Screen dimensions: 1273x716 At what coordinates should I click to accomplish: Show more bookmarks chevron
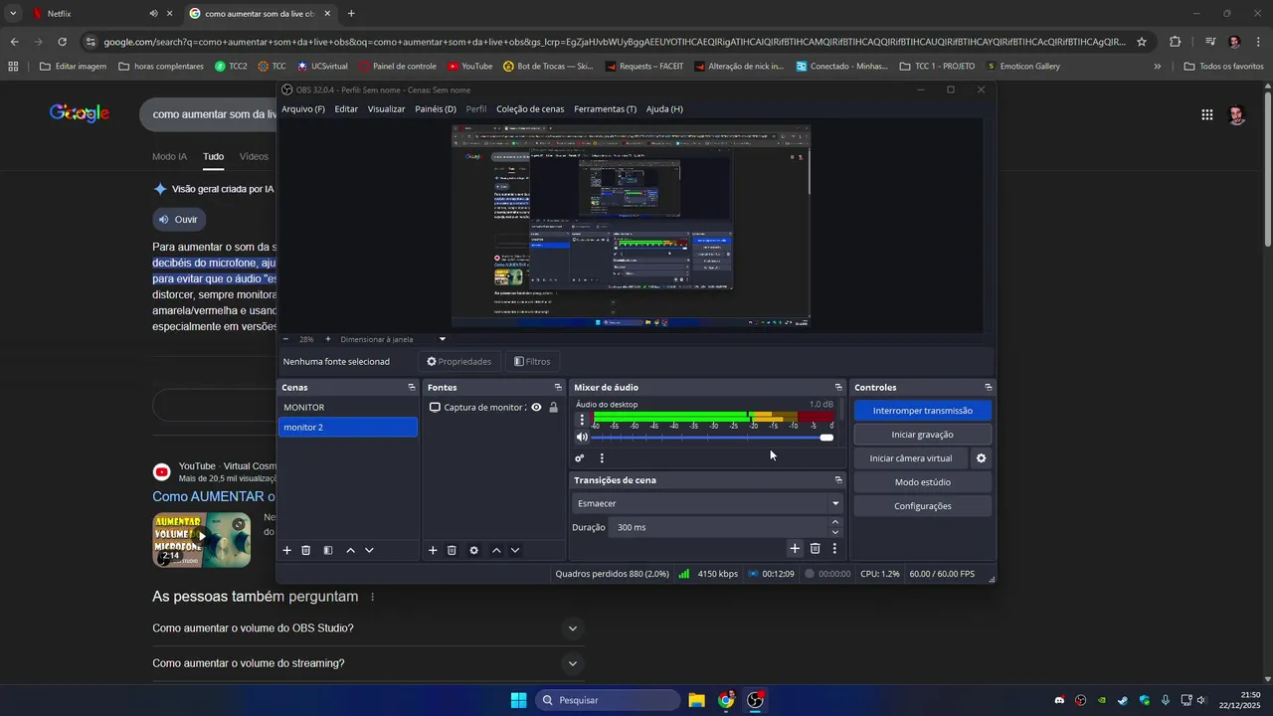pyautogui.click(x=1157, y=67)
